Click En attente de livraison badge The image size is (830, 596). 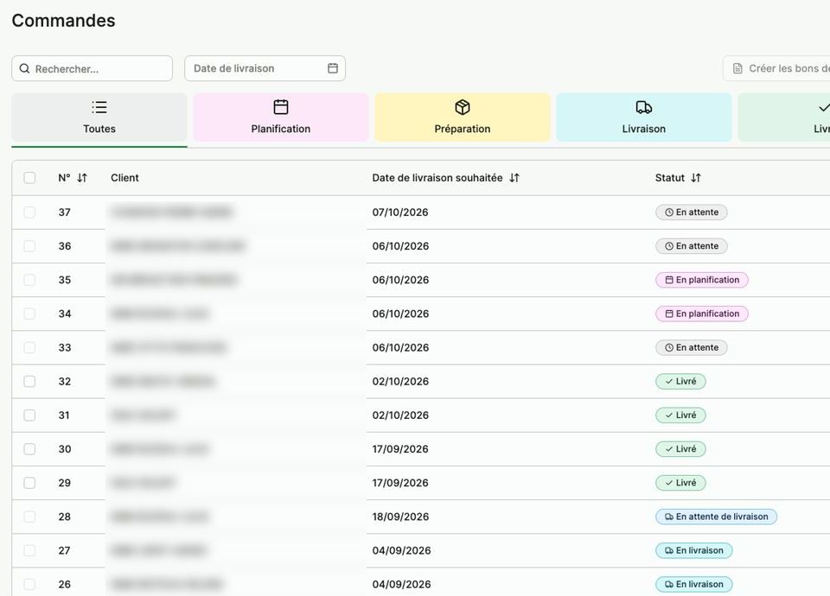716,517
